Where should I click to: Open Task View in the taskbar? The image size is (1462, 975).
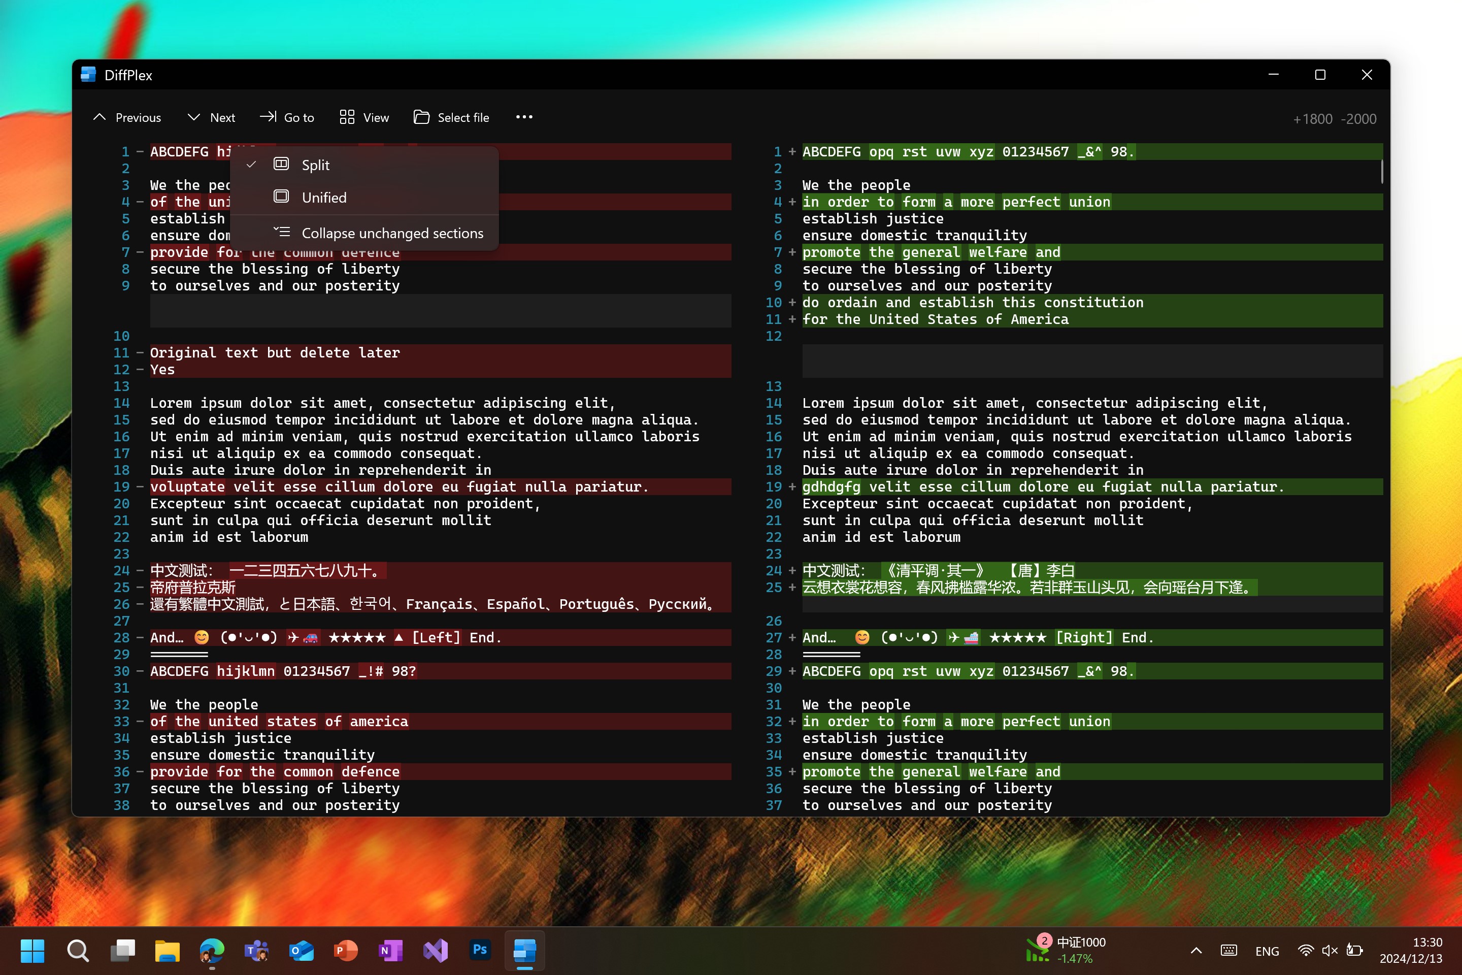click(x=122, y=951)
